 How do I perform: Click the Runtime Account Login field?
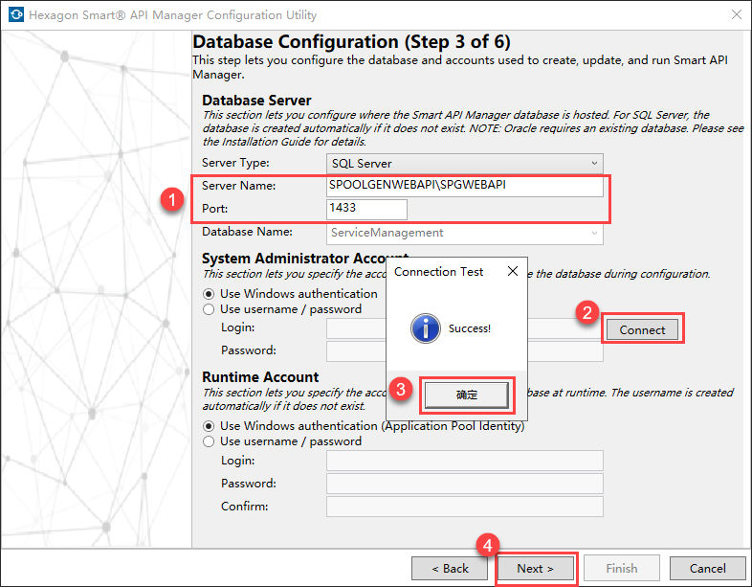click(464, 461)
